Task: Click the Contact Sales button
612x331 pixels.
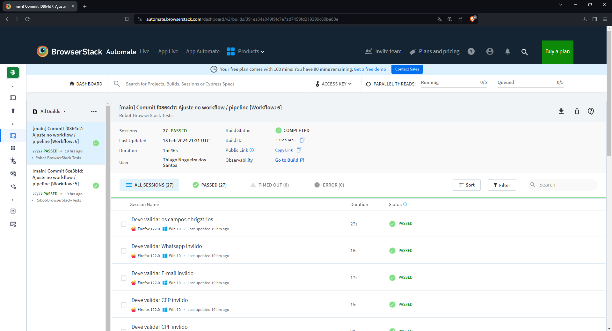Action: [407, 69]
